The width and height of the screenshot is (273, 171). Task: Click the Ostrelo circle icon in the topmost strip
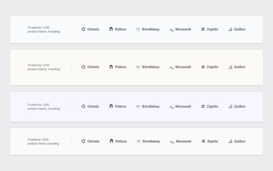[84, 29]
